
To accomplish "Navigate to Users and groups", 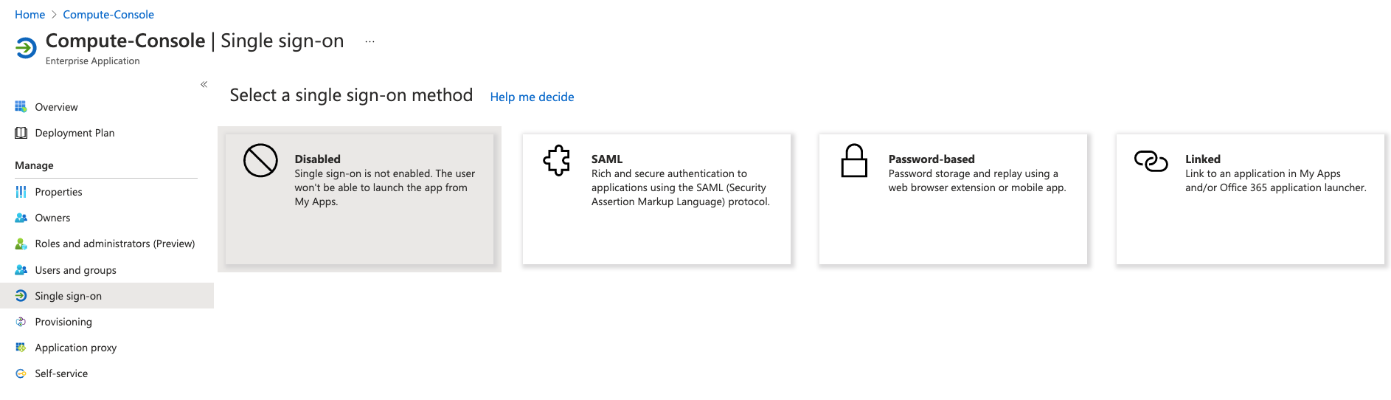I will tap(107, 270).
